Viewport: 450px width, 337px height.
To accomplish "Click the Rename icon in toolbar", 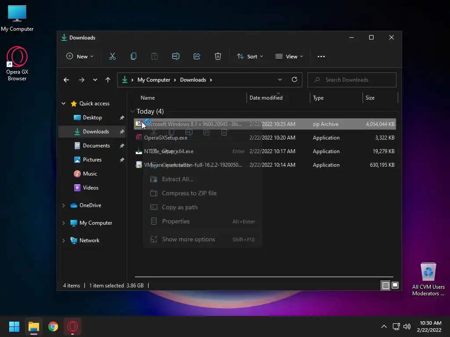I will tap(176, 57).
